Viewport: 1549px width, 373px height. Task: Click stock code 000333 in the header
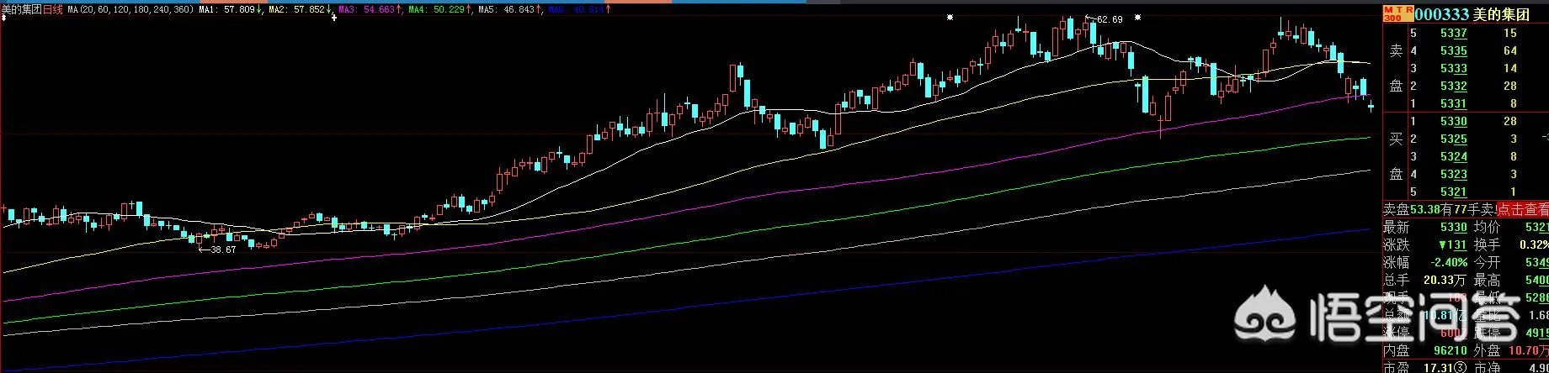click(1441, 14)
